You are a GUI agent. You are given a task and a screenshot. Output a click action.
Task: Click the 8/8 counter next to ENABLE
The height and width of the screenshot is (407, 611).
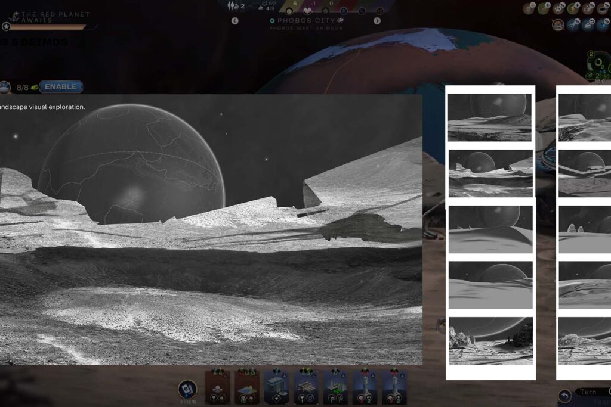[x=23, y=87]
